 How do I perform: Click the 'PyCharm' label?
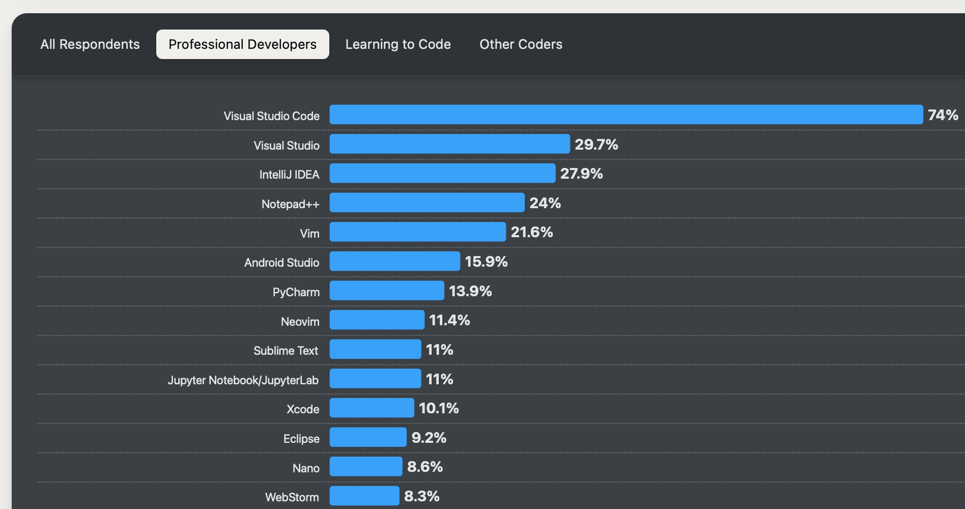[296, 292]
